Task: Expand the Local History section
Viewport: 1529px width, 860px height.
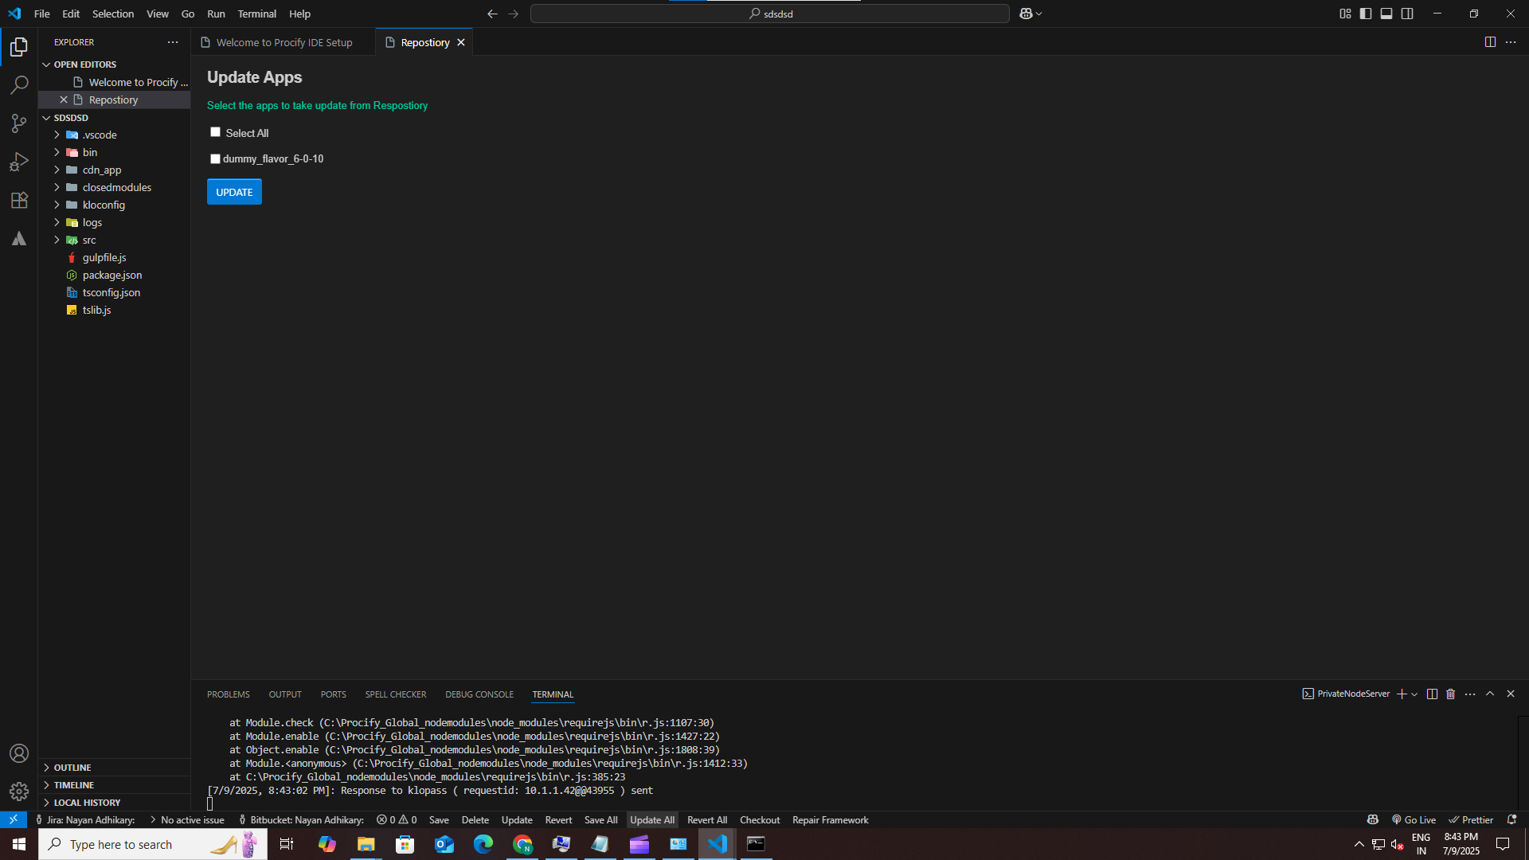Action: click(46, 803)
